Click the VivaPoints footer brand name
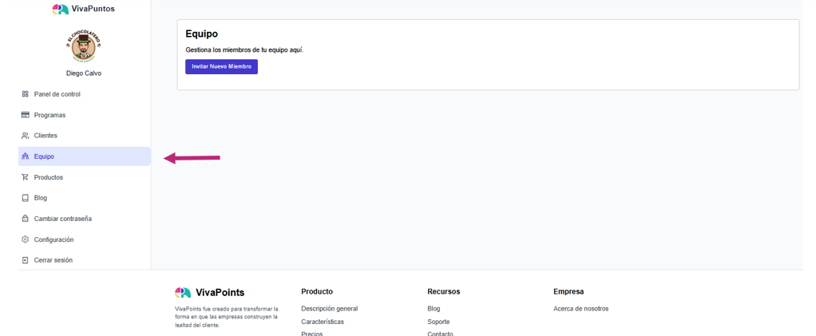 pos(220,292)
